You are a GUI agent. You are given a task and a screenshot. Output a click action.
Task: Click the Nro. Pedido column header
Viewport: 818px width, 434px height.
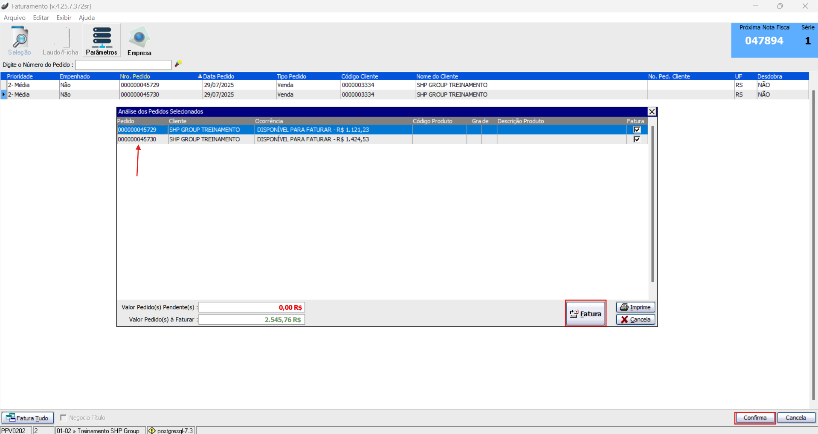135,76
